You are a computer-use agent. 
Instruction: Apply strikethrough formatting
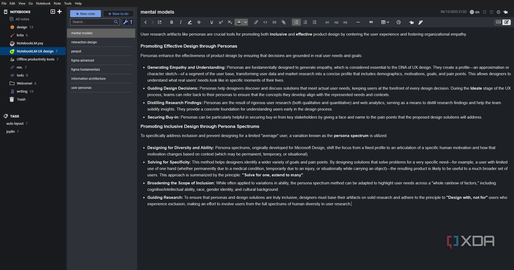199,22
